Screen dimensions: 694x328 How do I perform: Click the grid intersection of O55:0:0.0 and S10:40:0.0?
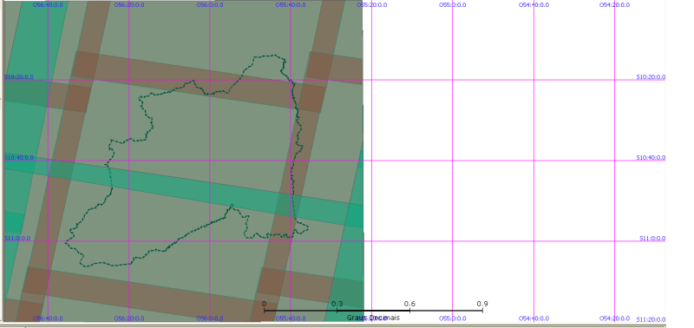click(x=452, y=161)
